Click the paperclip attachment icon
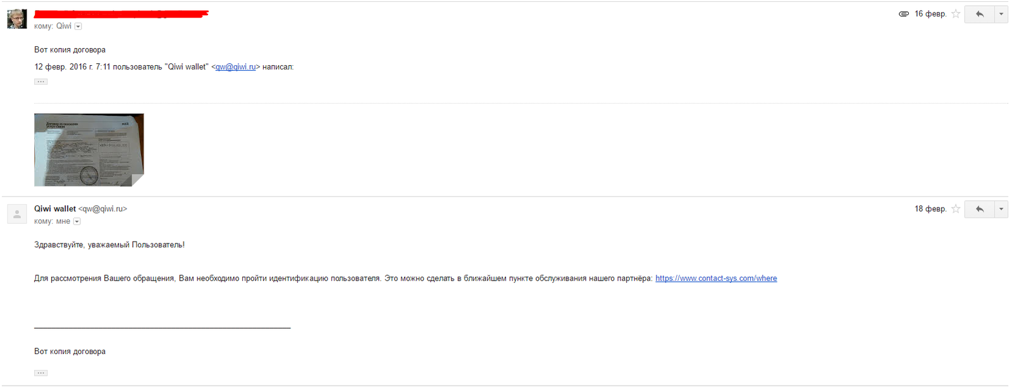The image size is (1012, 387). (904, 14)
